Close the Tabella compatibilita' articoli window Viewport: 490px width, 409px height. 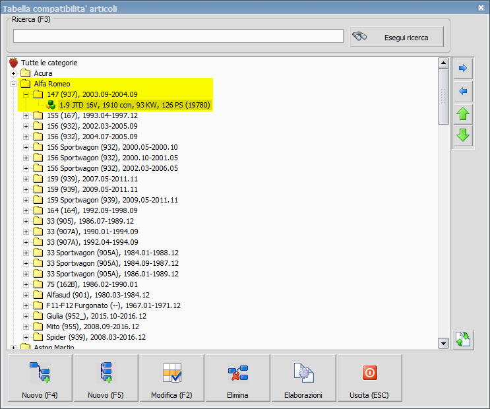pyautogui.click(x=481, y=7)
